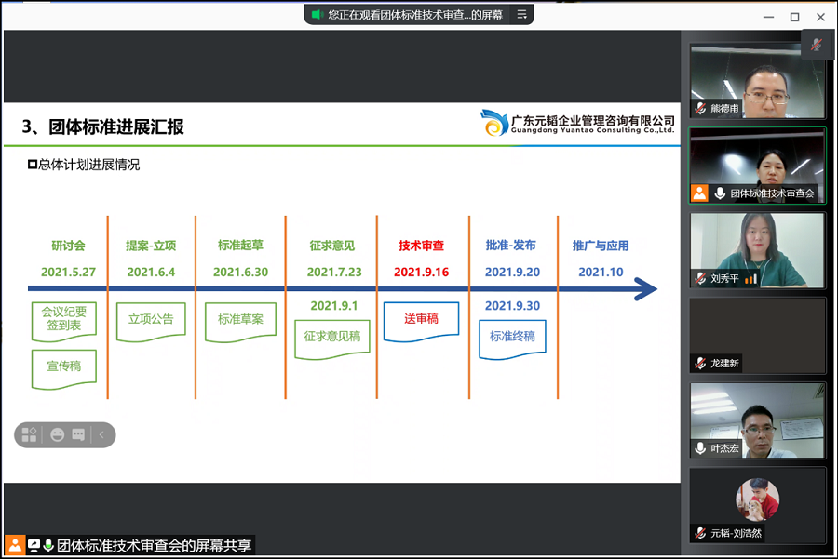Viewport: 838px width, 559px height.
Task: Click the avatar of 元韬-刘浩然
Action: point(757,499)
